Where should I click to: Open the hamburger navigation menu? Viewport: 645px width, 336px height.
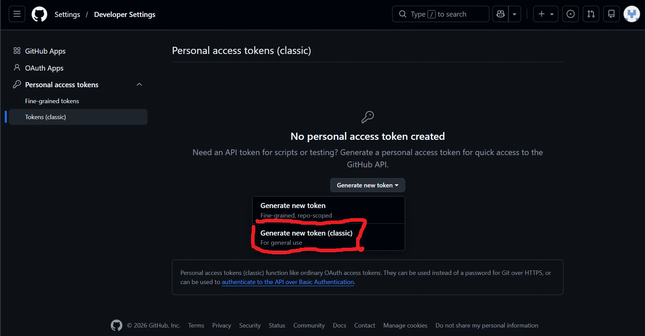[17, 14]
